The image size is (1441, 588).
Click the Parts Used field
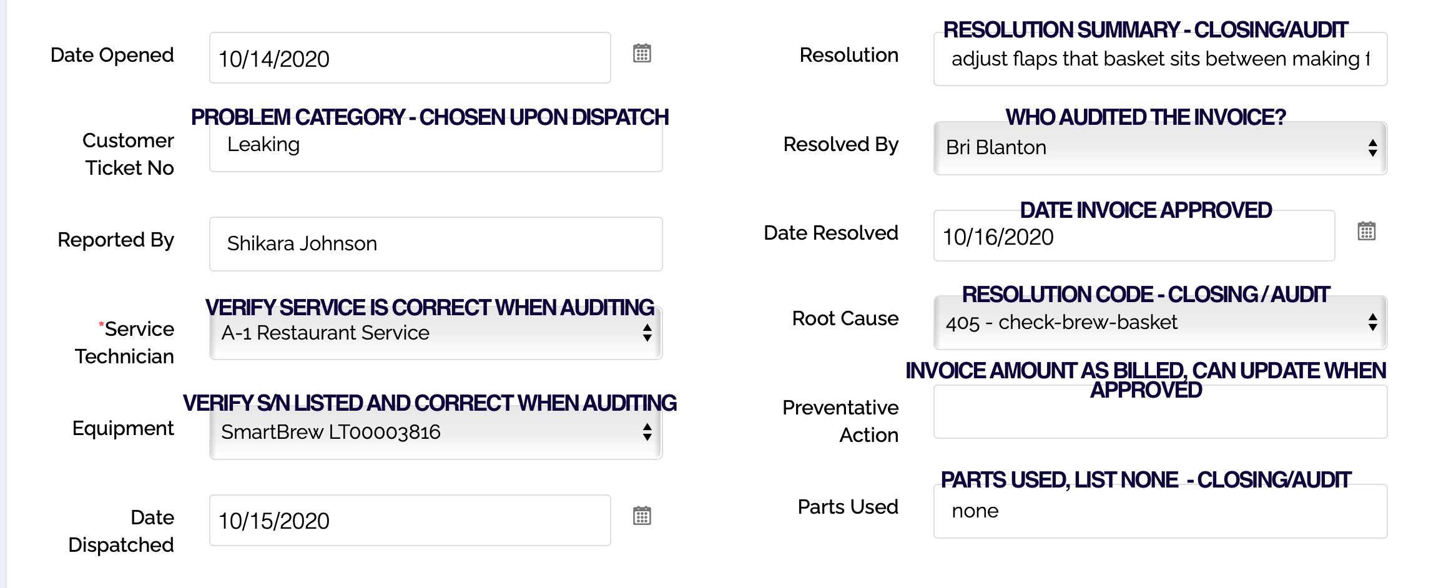pyautogui.click(x=1159, y=511)
